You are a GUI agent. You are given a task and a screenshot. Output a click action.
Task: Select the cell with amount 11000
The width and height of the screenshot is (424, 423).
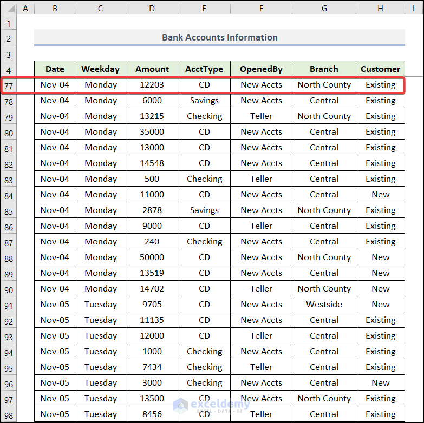(152, 195)
